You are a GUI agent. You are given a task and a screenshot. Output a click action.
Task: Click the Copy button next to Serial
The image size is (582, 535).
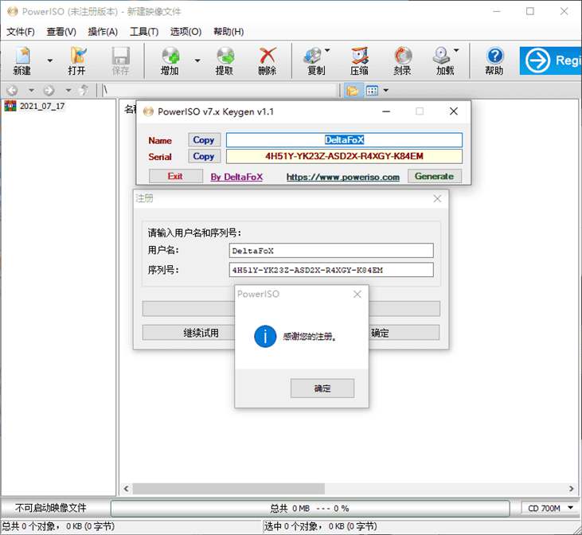pyautogui.click(x=204, y=156)
